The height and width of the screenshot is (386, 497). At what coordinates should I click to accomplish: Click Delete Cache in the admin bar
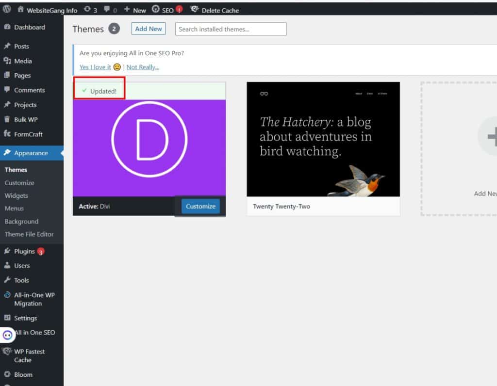pos(220,11)
